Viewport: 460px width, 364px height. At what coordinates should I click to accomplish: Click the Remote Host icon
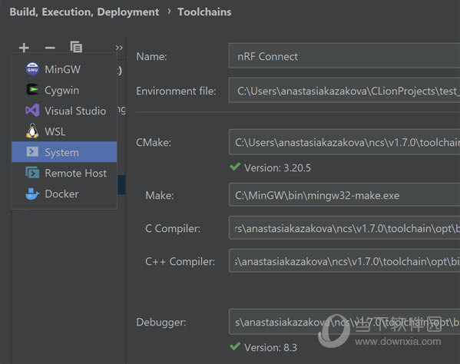32,173
